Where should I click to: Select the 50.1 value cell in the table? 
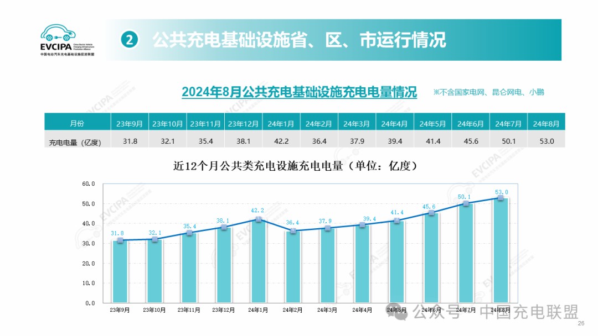[x=508, y=141]
